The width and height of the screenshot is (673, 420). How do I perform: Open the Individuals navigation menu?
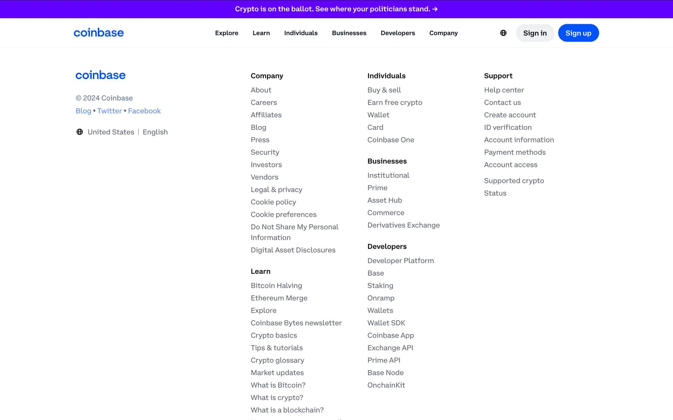click(x=301, y=33)
